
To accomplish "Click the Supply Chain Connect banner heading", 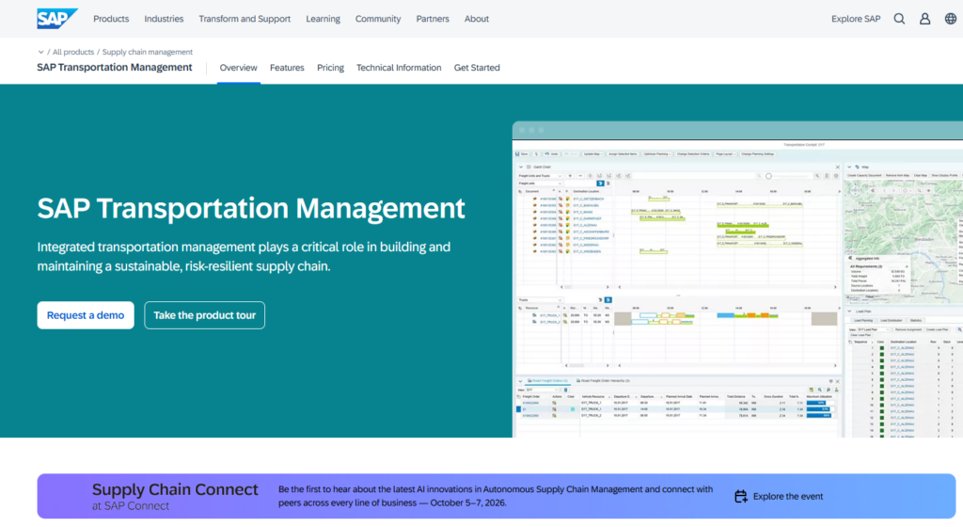I will 175,489.
